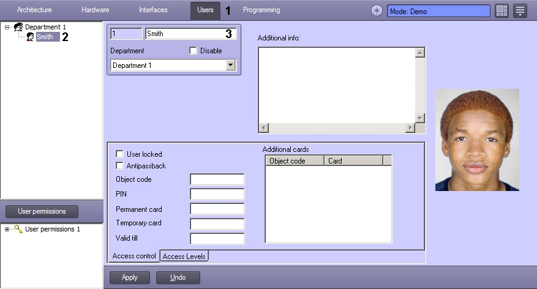This screenshot has width=537, height=289.
Task: Click Additional info scroll down arrow
Action: pos(420,118)
